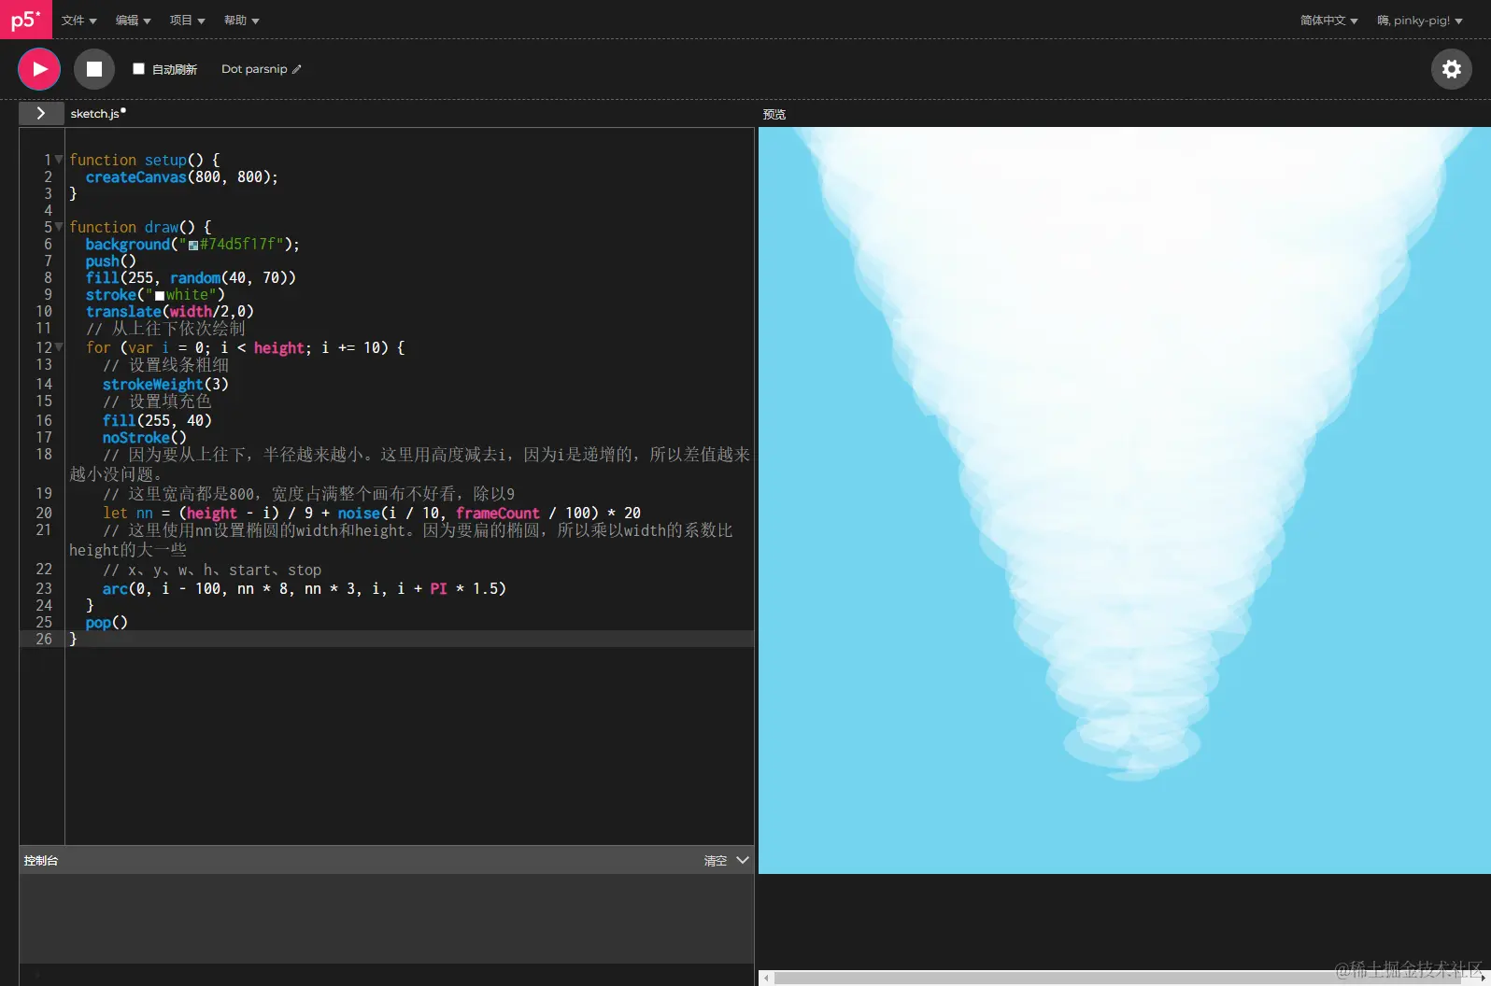Click the pop() code line
This screenshot has width=1491, height=986.
[x=106, y=623]
